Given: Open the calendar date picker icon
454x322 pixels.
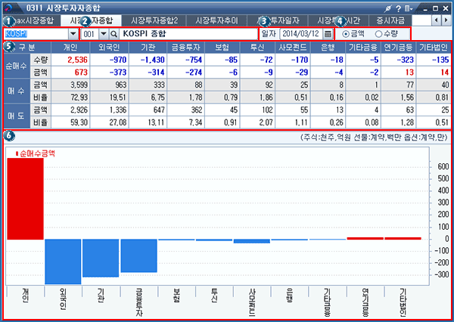Looking at the screenshot, I should (328, 34).
